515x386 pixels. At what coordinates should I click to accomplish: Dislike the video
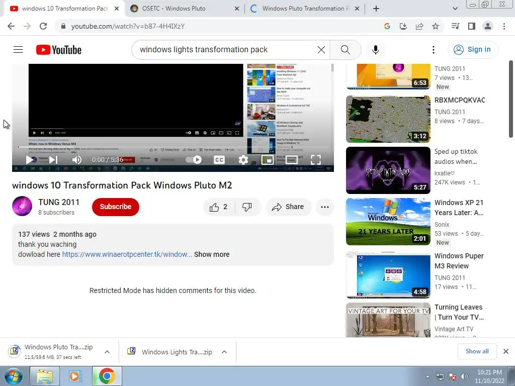tap(247, 207)
